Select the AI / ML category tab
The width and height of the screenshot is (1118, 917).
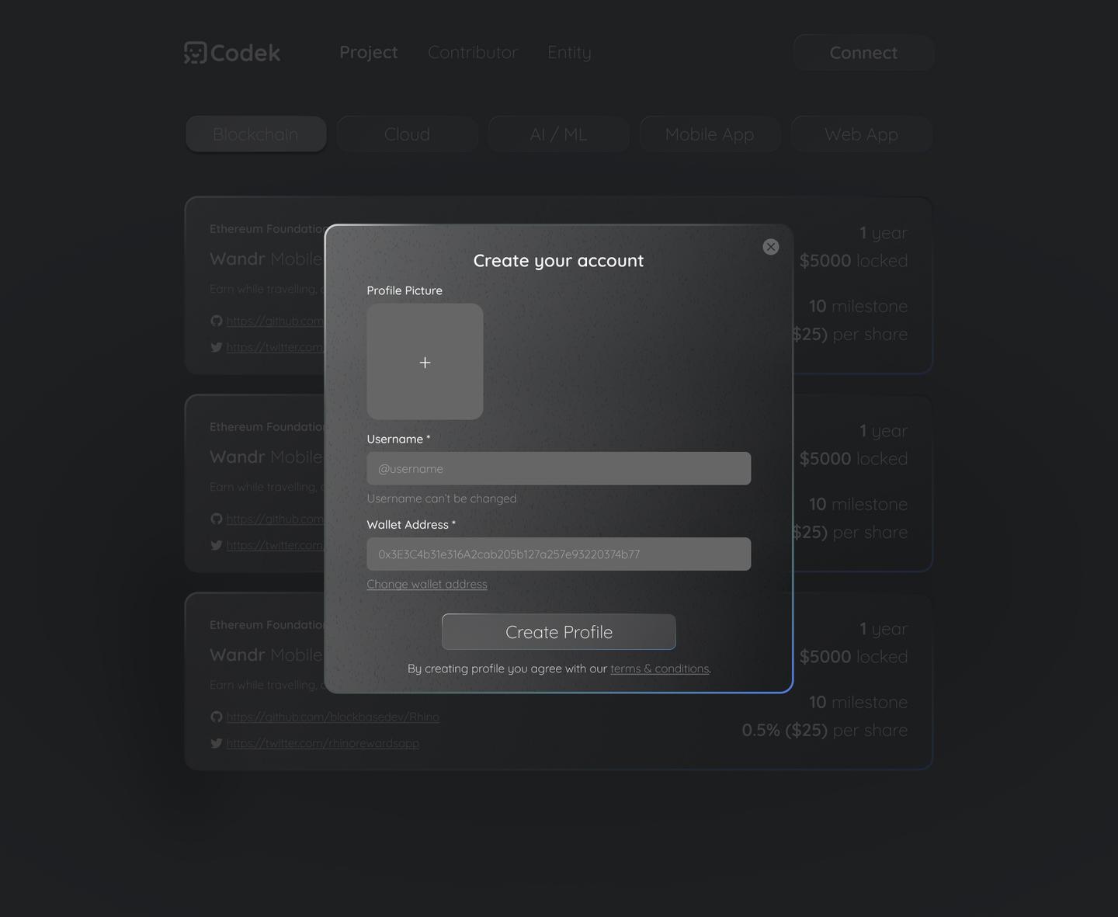[558, 134]
